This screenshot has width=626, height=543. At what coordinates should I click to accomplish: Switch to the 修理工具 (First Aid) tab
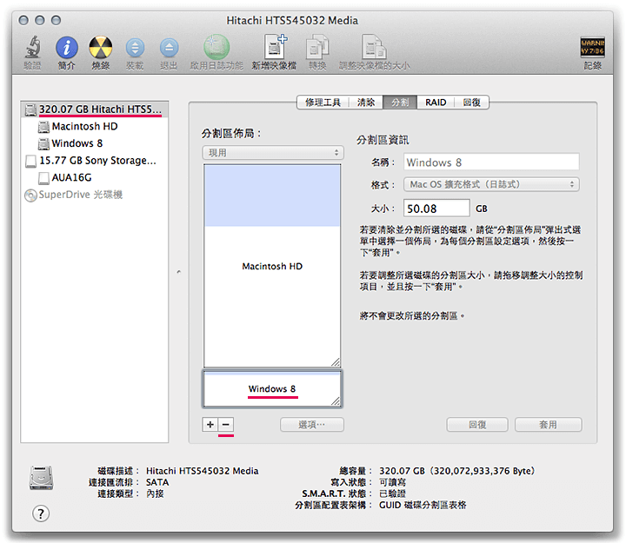[323, 103]
